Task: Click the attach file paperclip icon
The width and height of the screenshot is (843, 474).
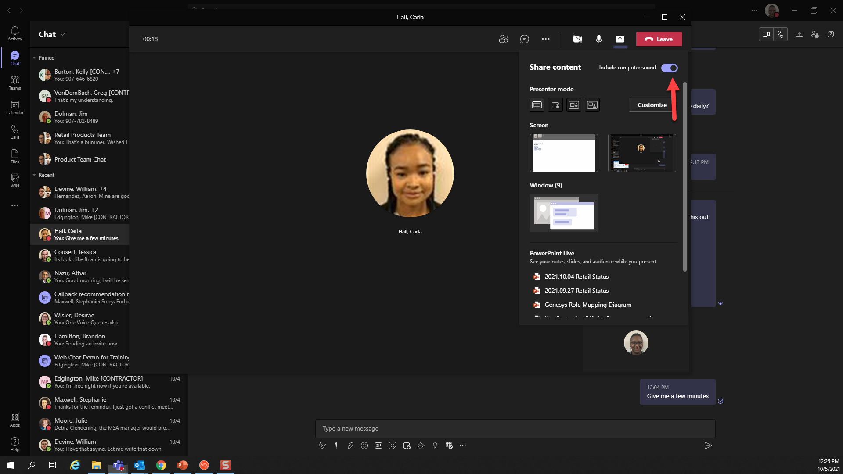Action: coord(350,445)
